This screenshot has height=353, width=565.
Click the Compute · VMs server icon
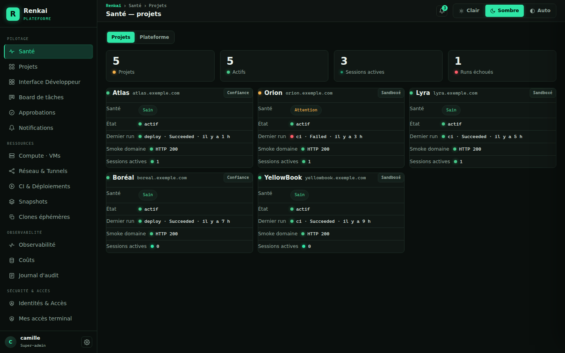click(12, 156)
